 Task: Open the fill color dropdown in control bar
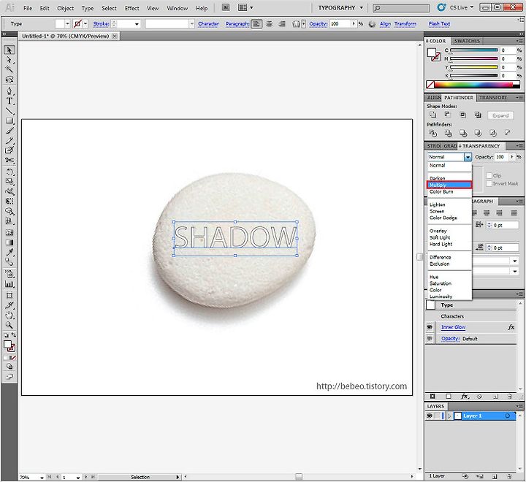pos(67,24)
